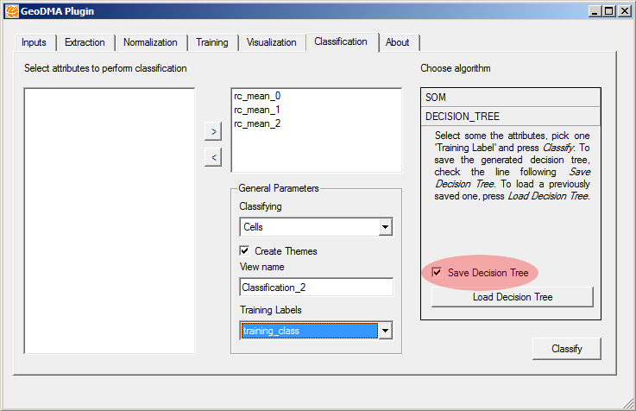Select the Training tab
Image resolution: width=636 pixels, height=411 pixels.
pyautogui.click(x=212, y=42)
